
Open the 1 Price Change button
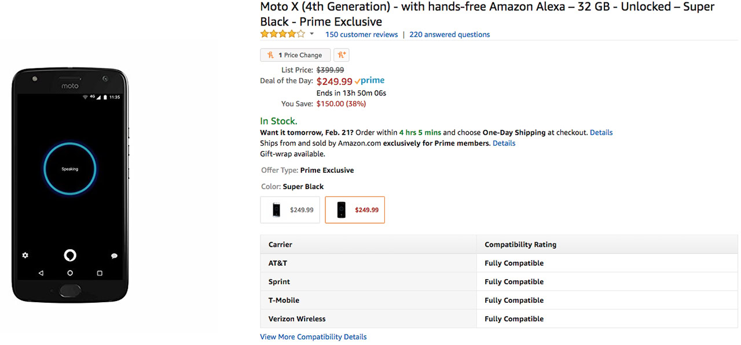click(x=295, y=55)
